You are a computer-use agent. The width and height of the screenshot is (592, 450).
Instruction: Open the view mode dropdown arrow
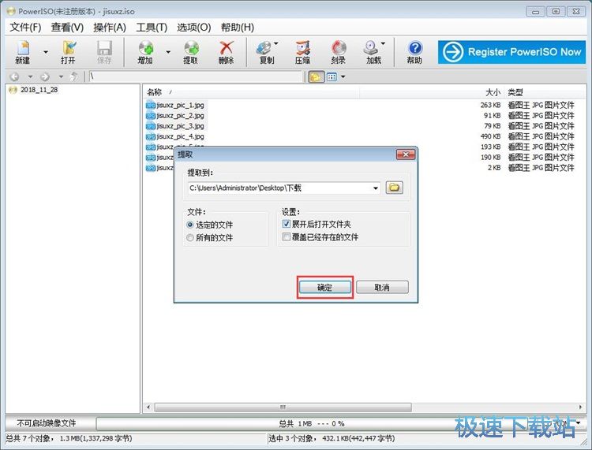point(343,77)
